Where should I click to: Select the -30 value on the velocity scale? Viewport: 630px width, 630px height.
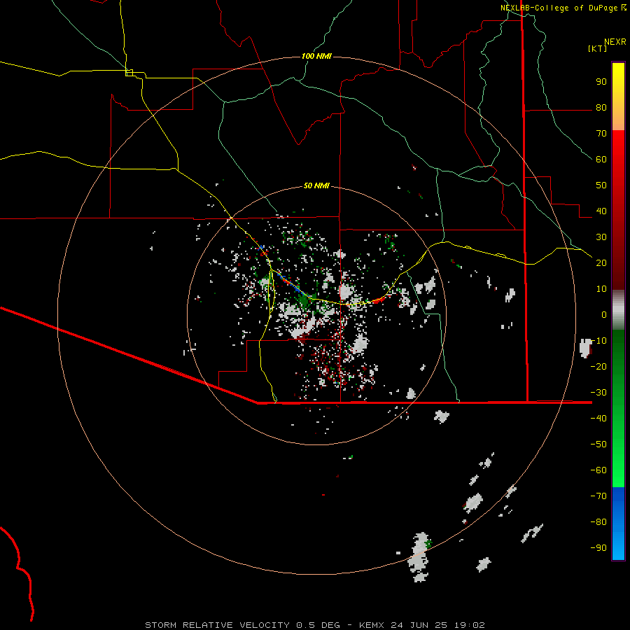pyautogui.click(x=598, y=393)
